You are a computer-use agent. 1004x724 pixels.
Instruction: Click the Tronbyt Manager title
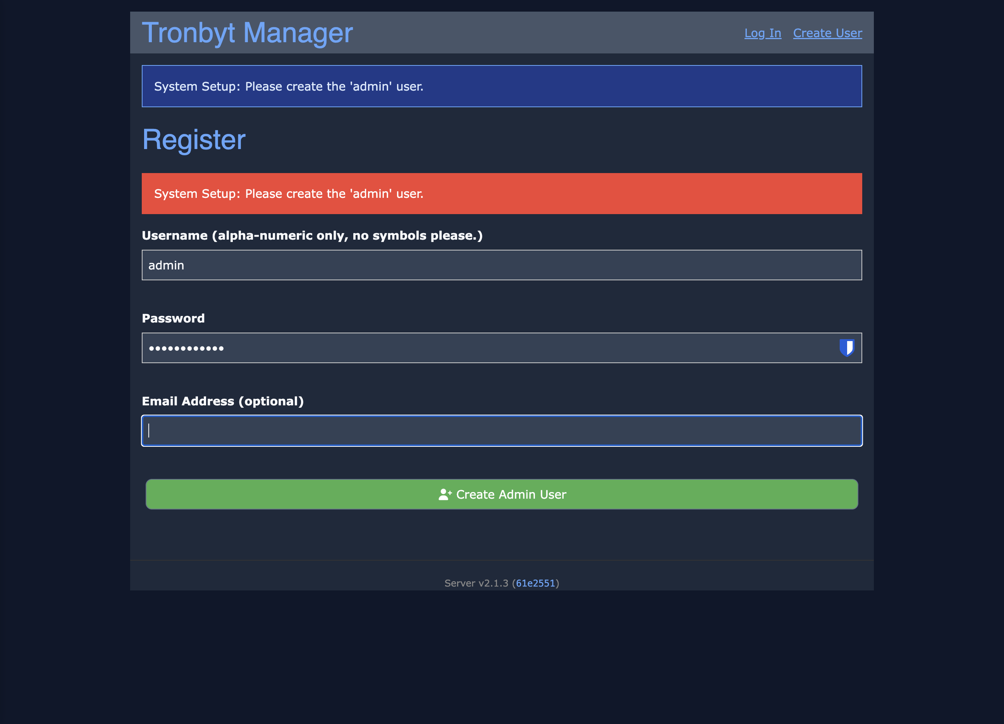[x=247, y=33]
